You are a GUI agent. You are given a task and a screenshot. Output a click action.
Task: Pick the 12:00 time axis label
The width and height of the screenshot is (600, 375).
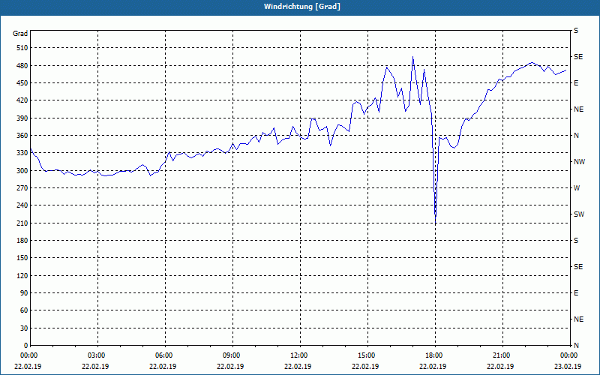pos(299,355)
